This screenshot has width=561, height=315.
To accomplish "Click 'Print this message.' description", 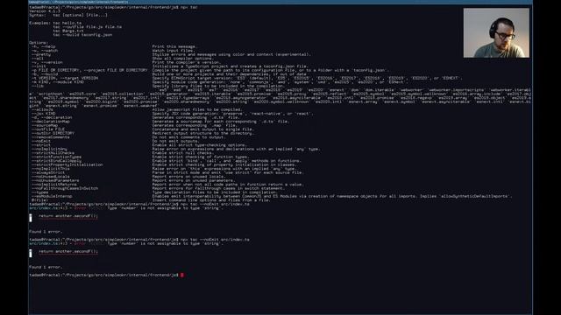I will pyautogui.click(x=174, y=46).
